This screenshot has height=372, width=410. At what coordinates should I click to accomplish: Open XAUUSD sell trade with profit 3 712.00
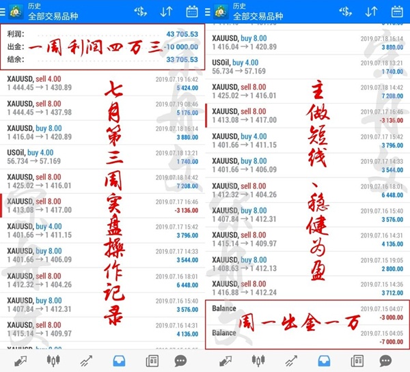click(x=307, y=288)
